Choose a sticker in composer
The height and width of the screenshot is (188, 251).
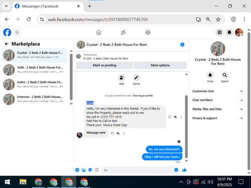[90, 170]
